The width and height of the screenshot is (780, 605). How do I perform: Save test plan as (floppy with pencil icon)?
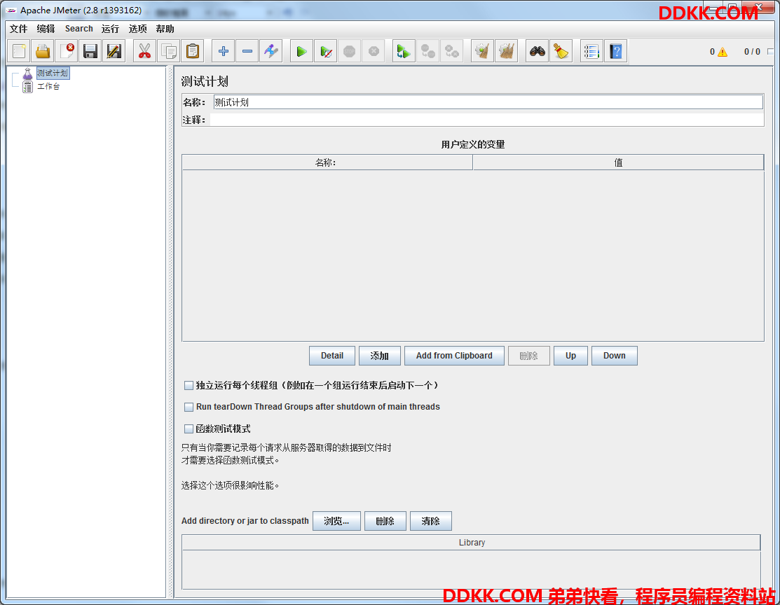114,51
